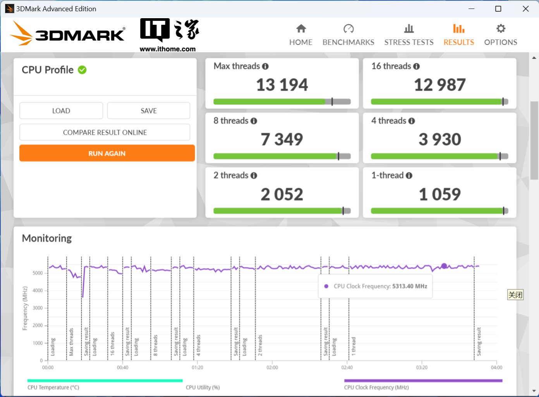Show info for 8 threads score
This screenshot has width=539, height=397.
click(x=254, y=121)
